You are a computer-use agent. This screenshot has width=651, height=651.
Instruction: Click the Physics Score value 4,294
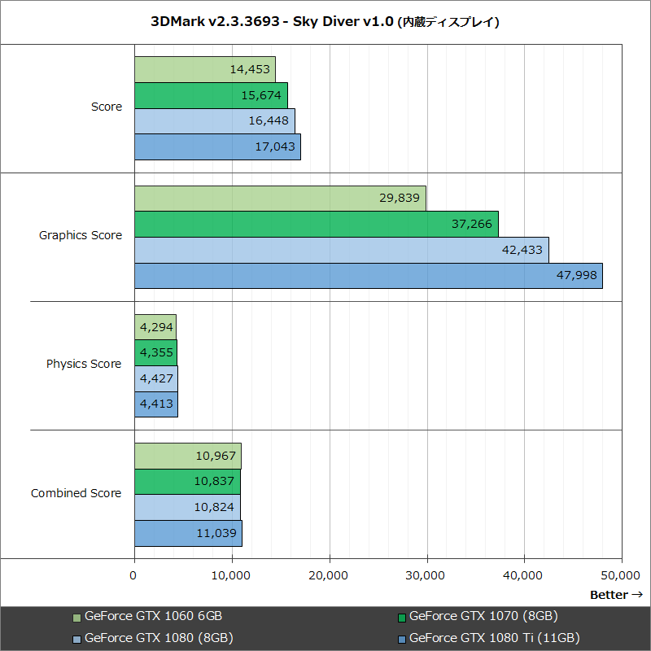[156, 327]
